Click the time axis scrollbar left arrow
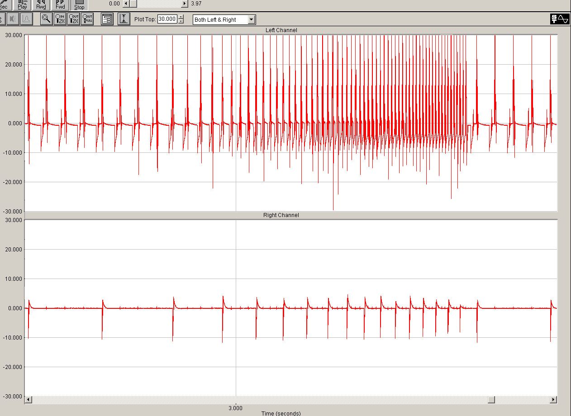The height and width of the screenshot is (416, 571). click(28, 400)
